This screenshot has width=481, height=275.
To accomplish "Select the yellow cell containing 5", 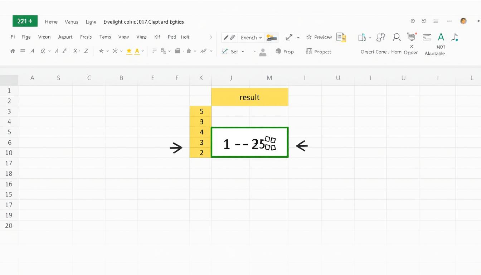I will pyautogui.click(x=200, y=111).
